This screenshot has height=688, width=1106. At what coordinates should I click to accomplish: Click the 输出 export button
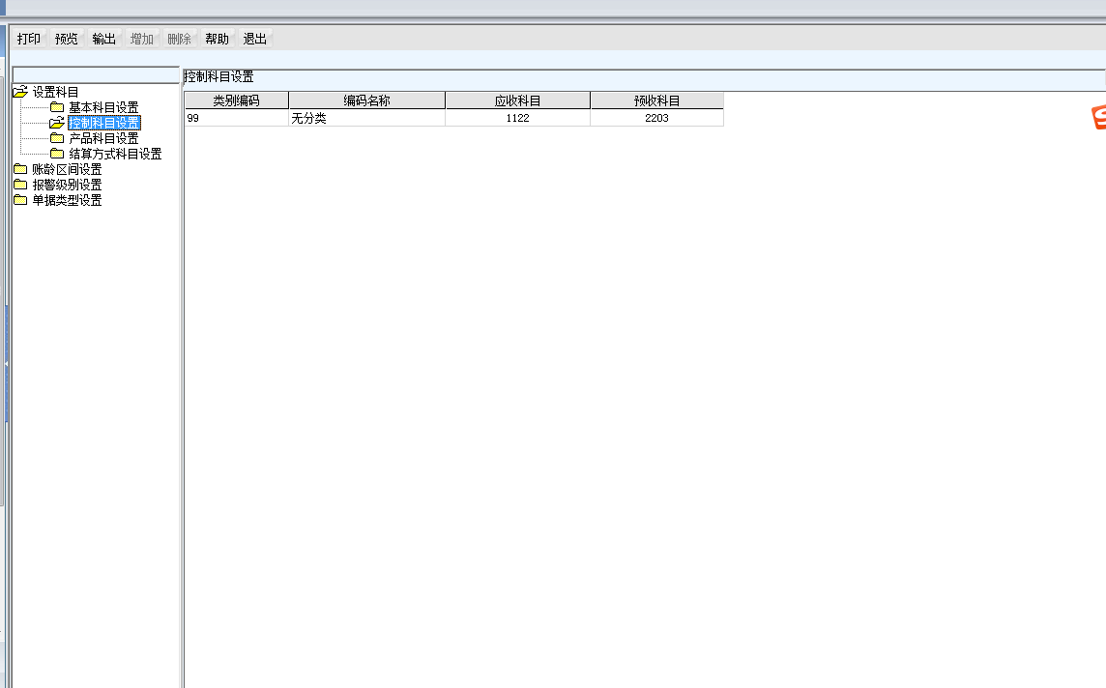click(103, 39)
